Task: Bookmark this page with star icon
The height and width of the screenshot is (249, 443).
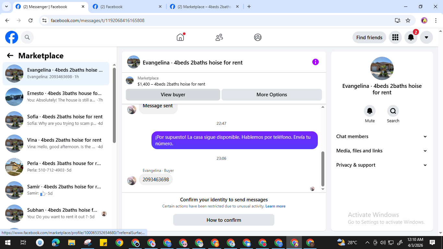Action: (408, 20)
